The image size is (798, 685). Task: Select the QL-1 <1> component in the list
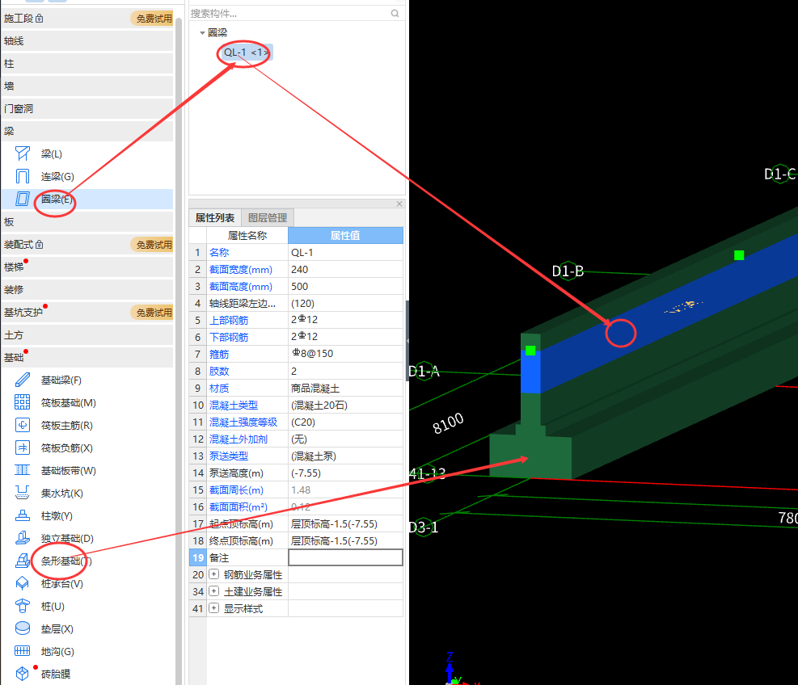tap(247, 53)
